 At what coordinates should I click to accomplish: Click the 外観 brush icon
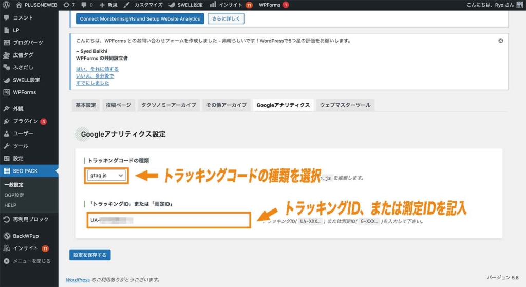click(6, 109)
